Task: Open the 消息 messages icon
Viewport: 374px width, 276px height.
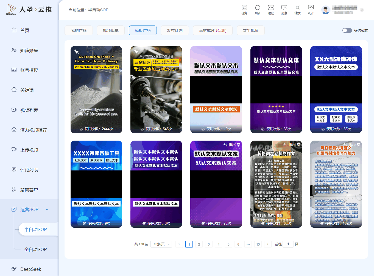Action: 284,10
